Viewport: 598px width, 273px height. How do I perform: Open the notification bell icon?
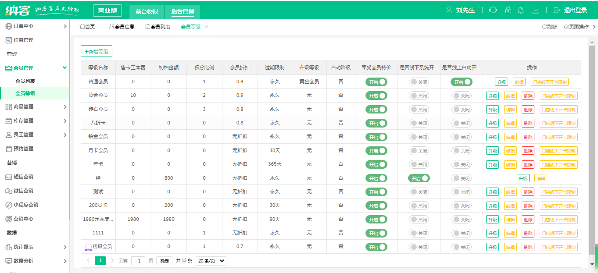(x=521, y=10)
